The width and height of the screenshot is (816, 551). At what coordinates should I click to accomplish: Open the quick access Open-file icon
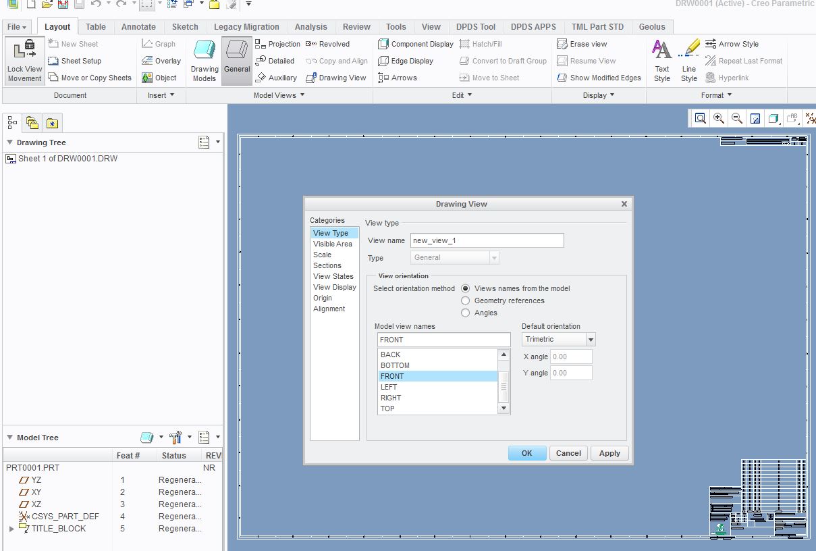tap(47, 4)
